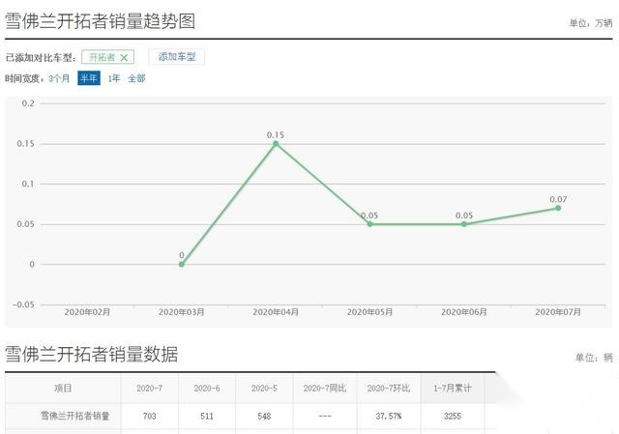
Task: Click the 548 sales cell
Action: 264,417
